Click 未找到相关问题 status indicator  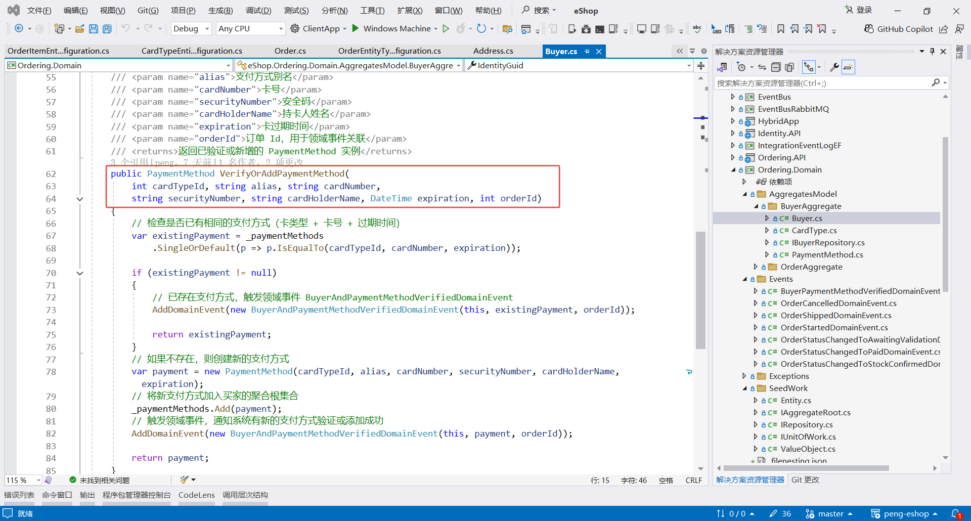coord(100,480)
